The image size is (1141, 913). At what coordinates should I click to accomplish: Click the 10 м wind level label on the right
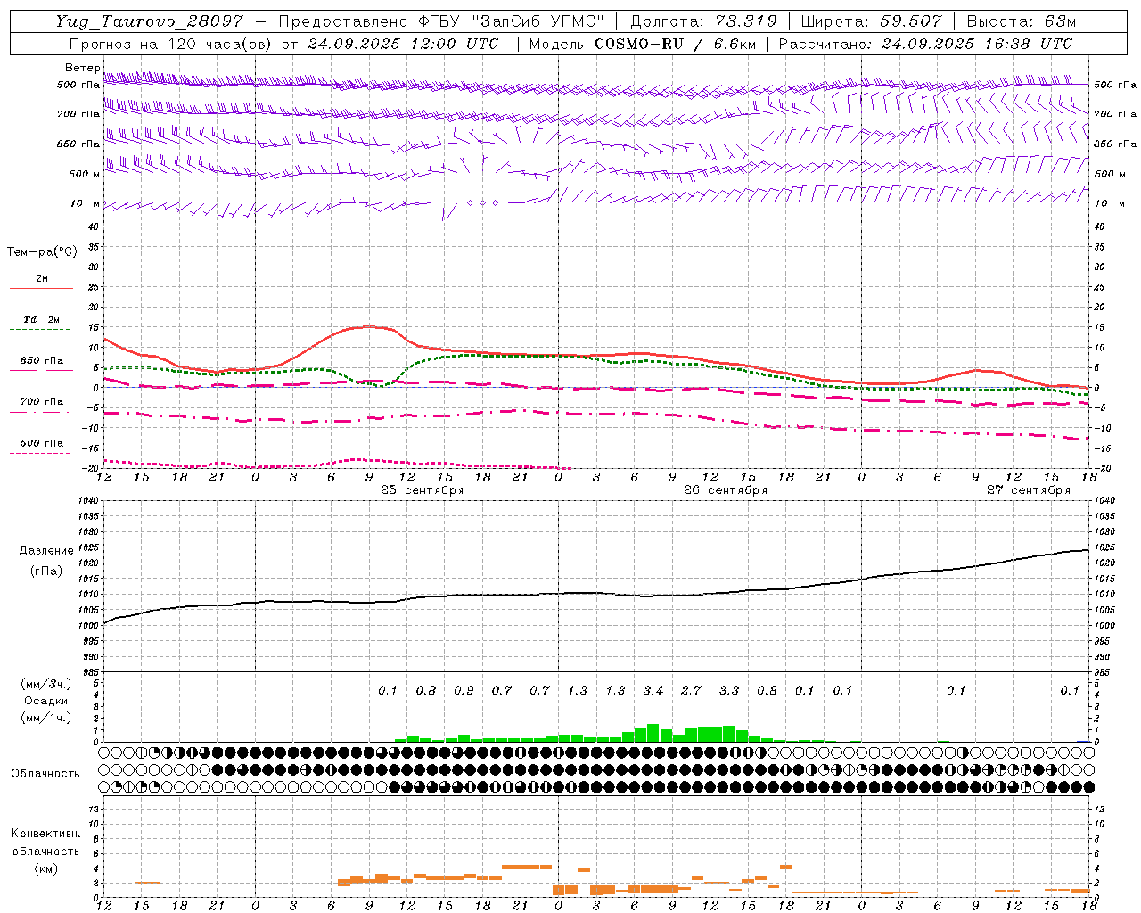1110,203
